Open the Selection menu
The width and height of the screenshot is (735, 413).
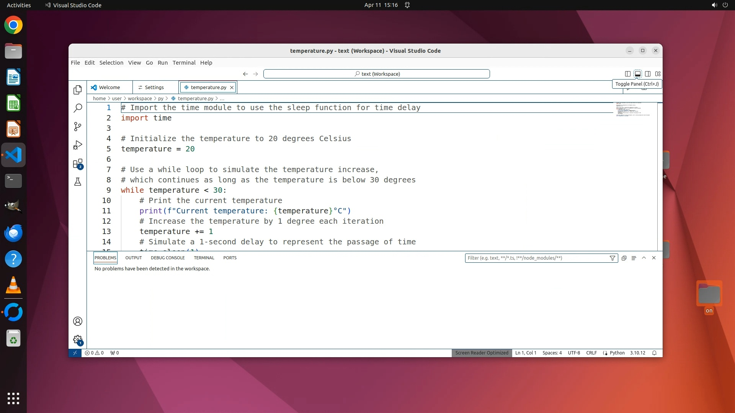click(x=111, y=63)
